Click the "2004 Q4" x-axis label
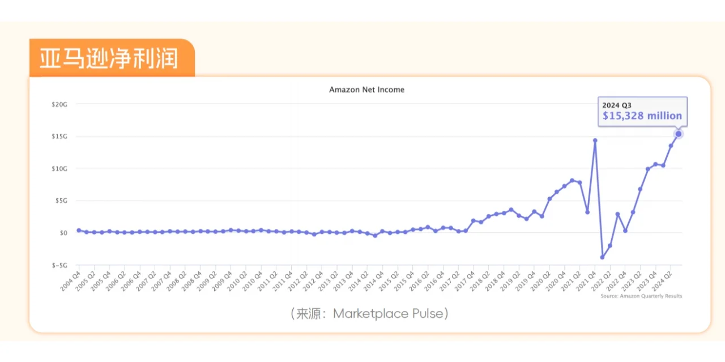The image size is (725, 362). coord(70,281)
